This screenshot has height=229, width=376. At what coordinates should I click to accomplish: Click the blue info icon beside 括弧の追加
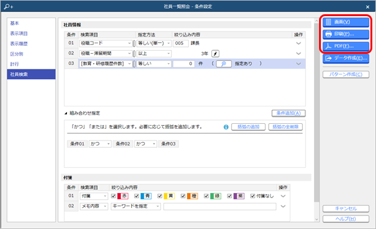[x=226, y=127]
